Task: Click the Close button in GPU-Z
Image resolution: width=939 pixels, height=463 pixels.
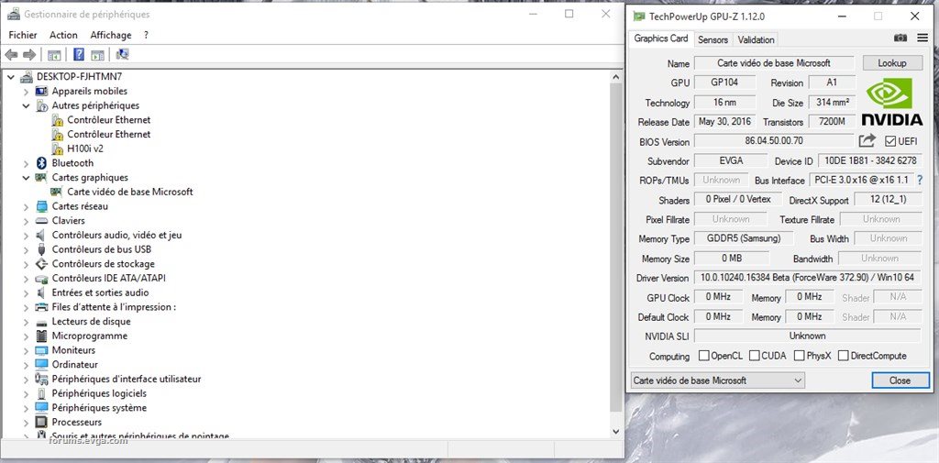Action: (900, 380)
